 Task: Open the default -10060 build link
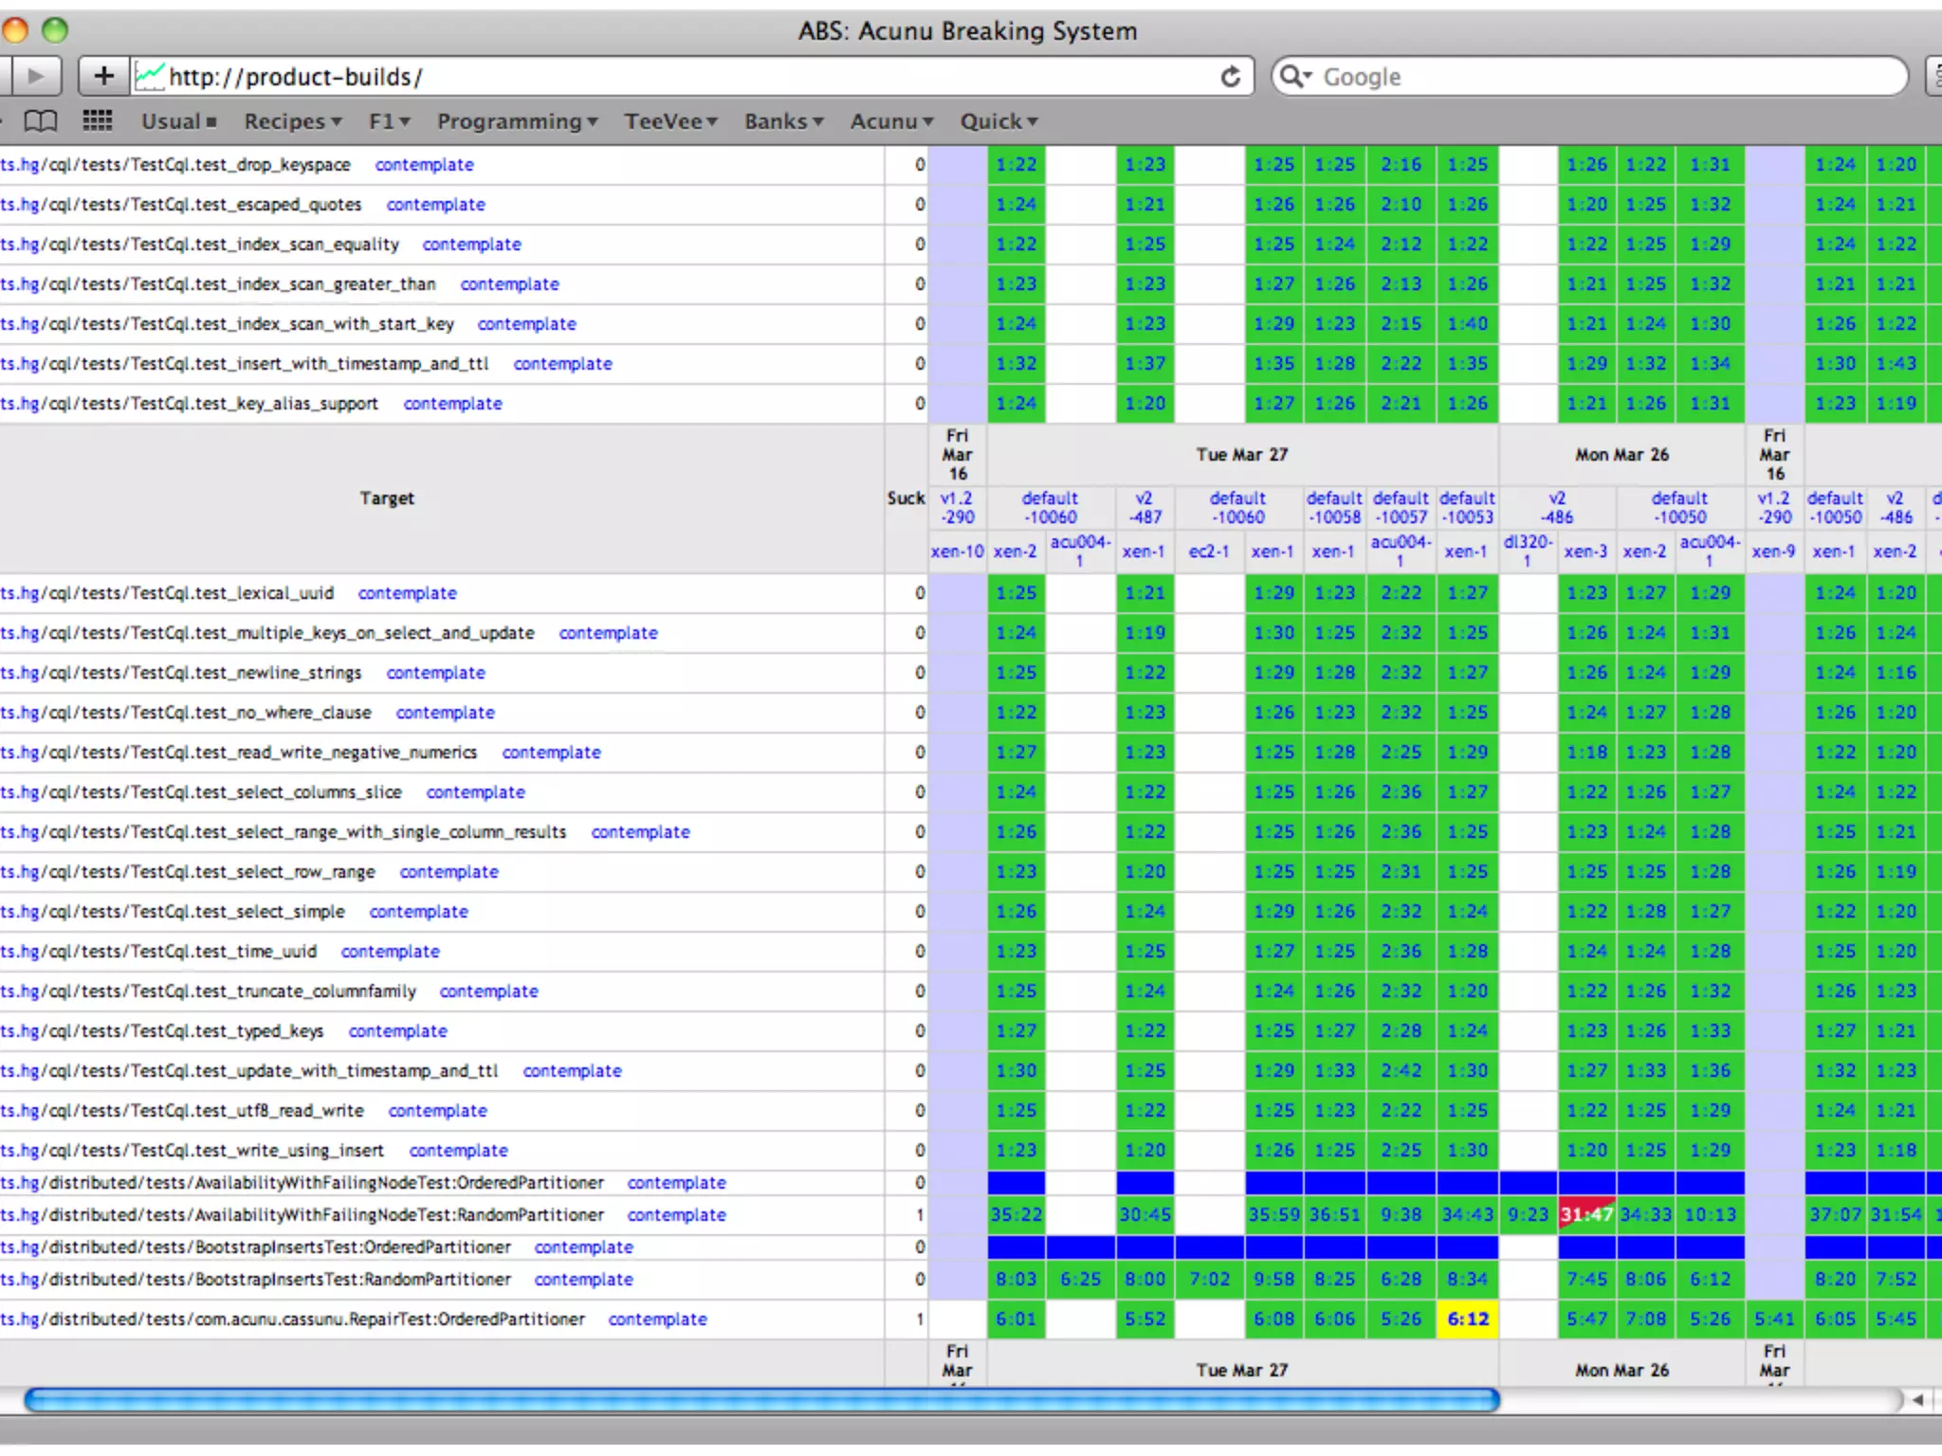(1050, 508)
